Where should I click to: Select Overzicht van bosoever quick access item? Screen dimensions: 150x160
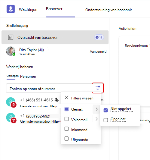pyautogui.click(x=55, y=37)
